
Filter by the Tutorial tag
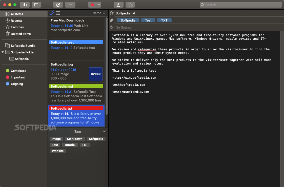click(x=70, y=145)
